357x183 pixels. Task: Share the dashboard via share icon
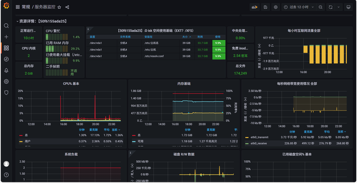(x=67, y=7)
